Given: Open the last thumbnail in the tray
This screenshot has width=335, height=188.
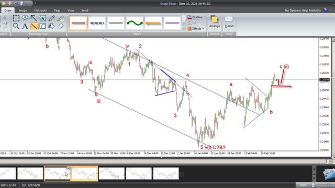Looking at the screenshot, I should [x=166, y=173].
